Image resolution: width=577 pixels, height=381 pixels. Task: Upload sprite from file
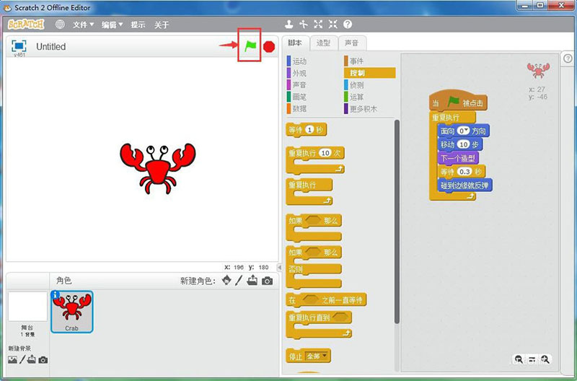pyautogui.click(x=252, y=281)
